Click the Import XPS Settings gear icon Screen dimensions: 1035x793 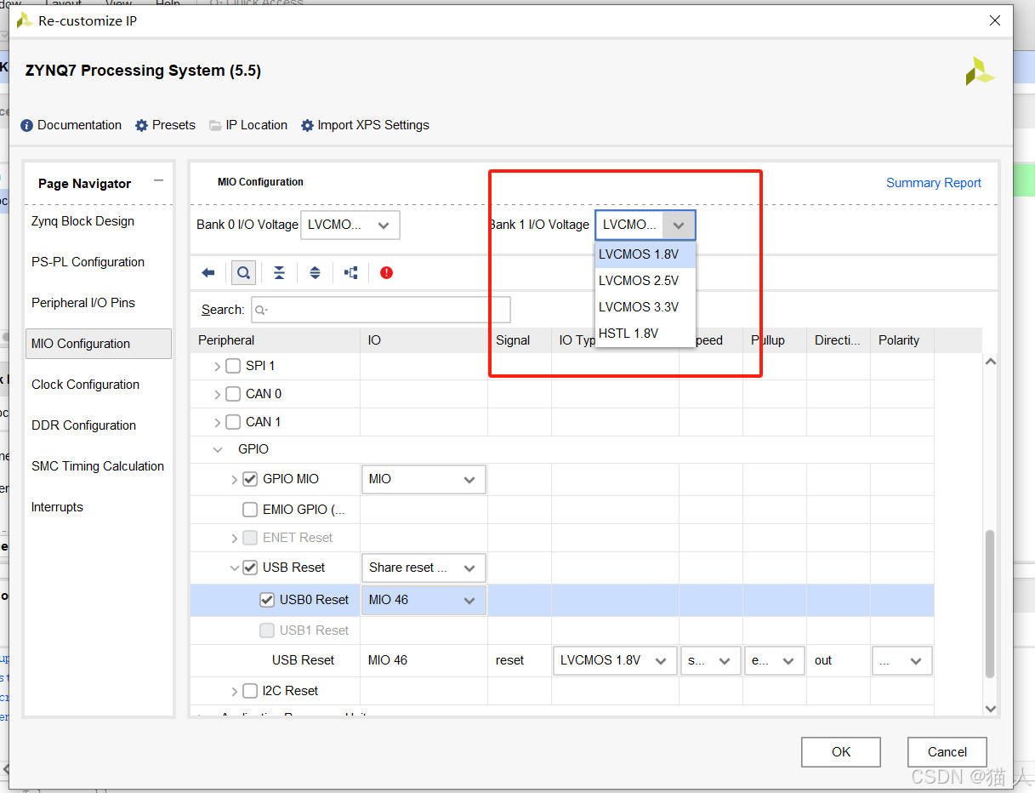pyautogui.click(x=307, y=125)
